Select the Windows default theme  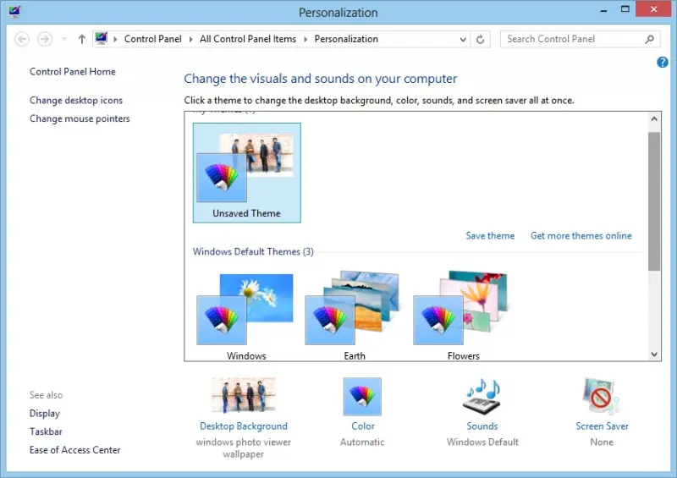pos(246,316)
